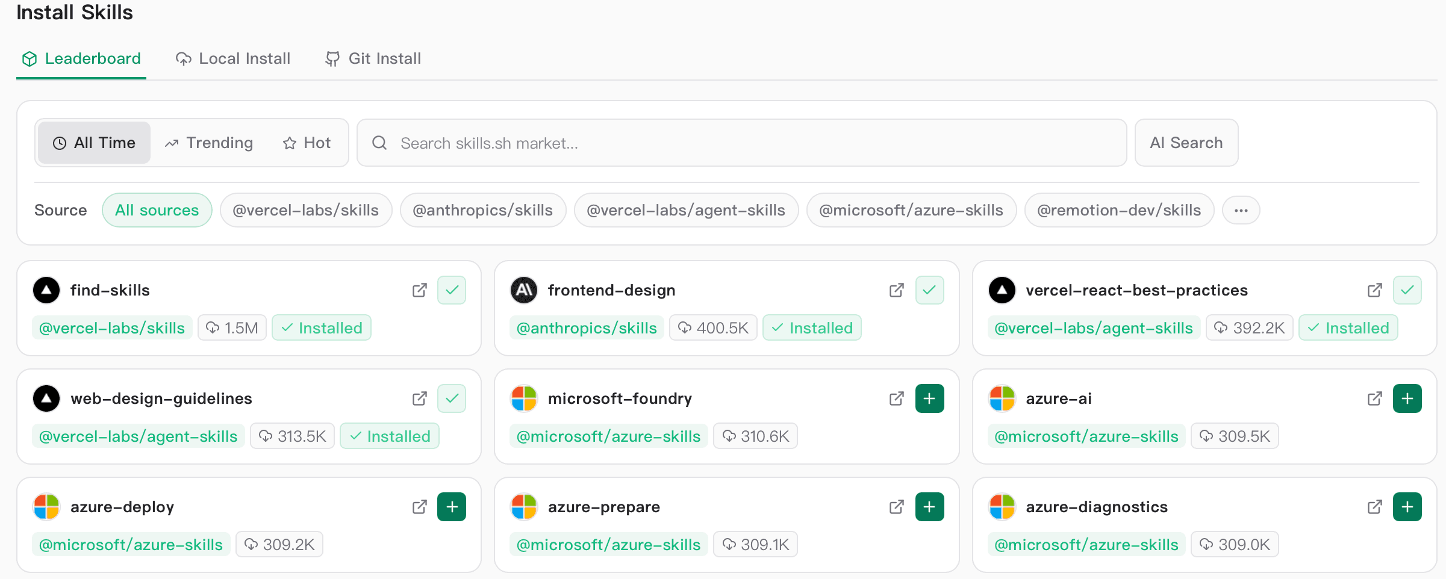Open the @vercel-labs/skills tag on find-skills

pyautogui.click(x=112, y=328)
